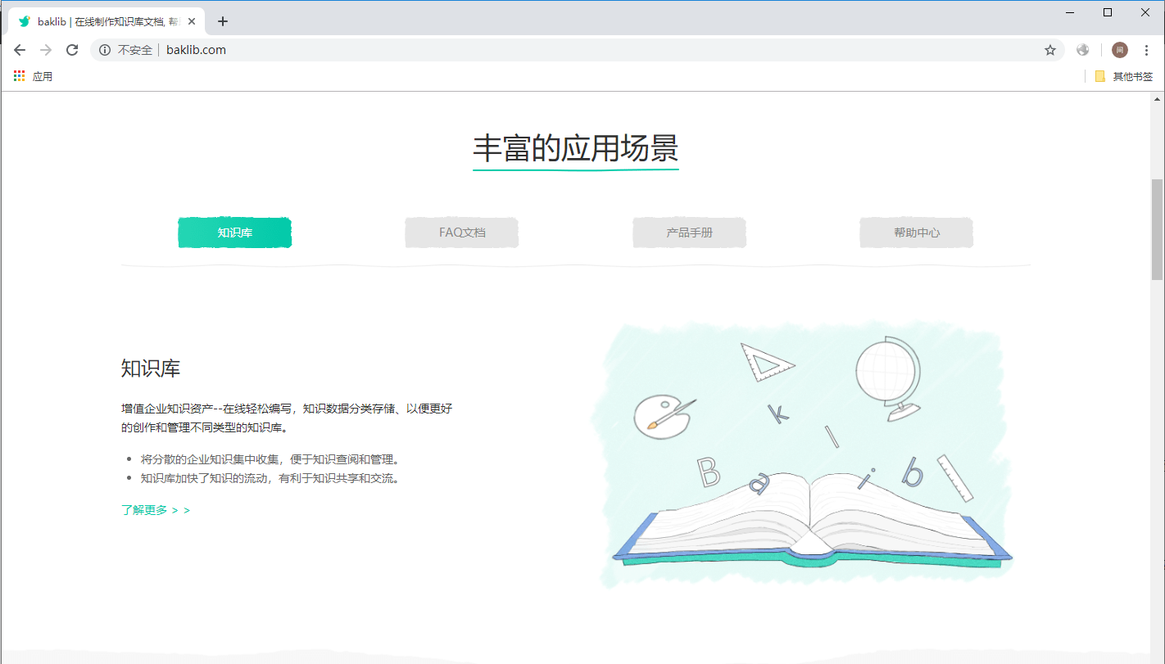Open Chrome's three-dot menu

[1146, 50]
